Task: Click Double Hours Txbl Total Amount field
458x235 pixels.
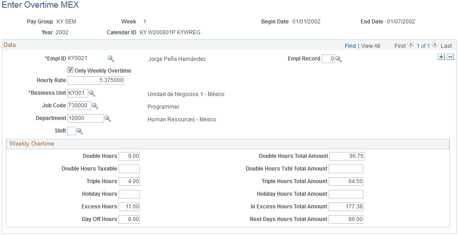Action: click(346, 169)
